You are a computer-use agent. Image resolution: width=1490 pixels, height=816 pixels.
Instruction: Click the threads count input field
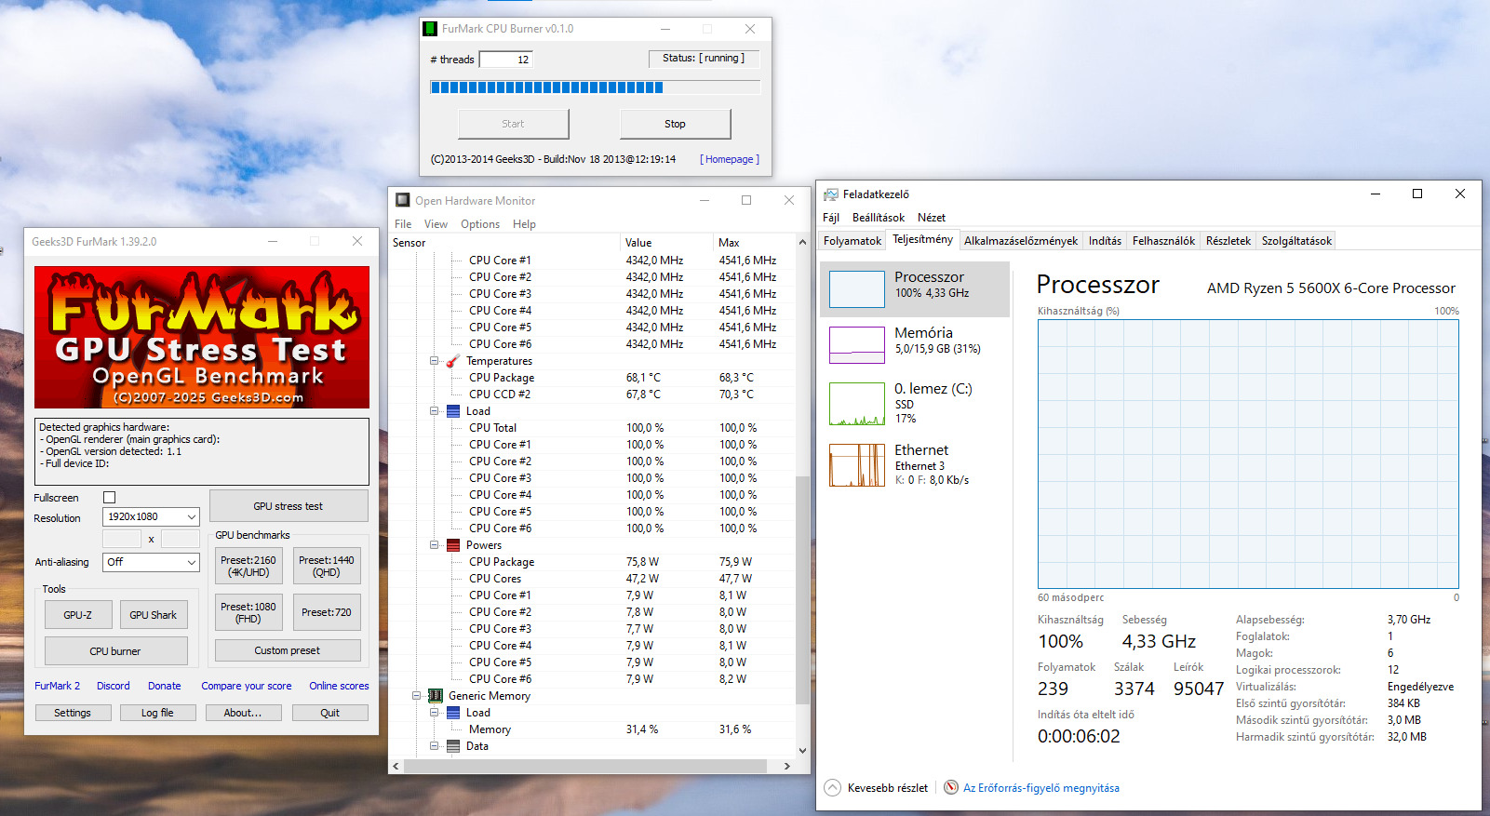506,60
